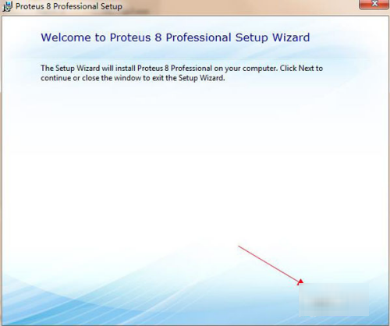The width and height of the screenshot is (390, 326).
Task: Click the word 'Next' in the description sentence
Action: coord(307,68)
